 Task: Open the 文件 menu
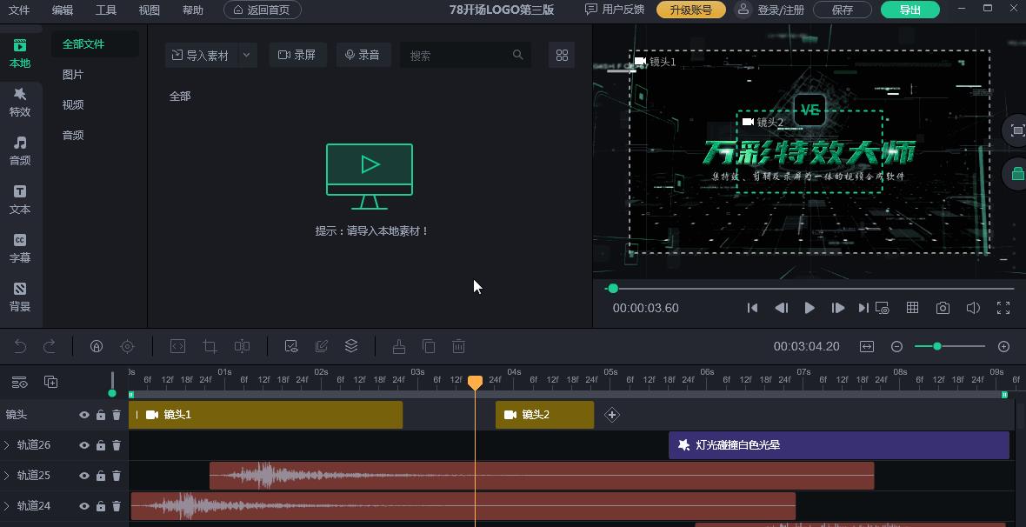coord(19,10)
